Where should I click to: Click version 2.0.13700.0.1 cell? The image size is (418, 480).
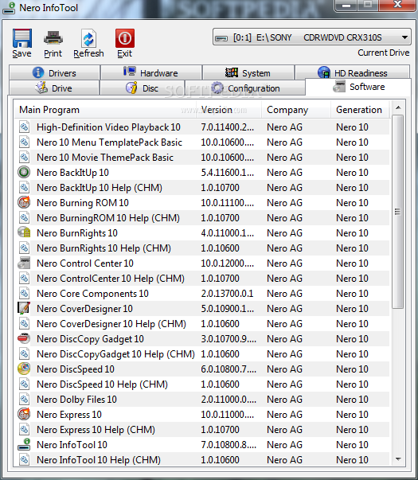[x=227, y=294]
